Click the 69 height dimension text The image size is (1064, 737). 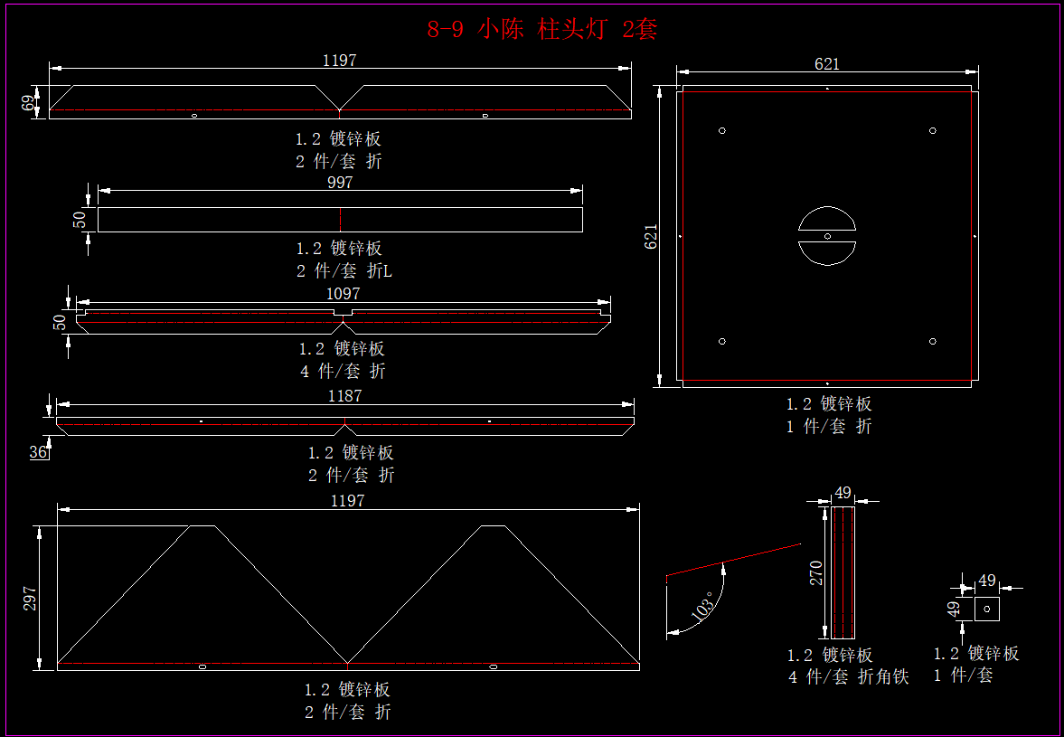[29, 102]
